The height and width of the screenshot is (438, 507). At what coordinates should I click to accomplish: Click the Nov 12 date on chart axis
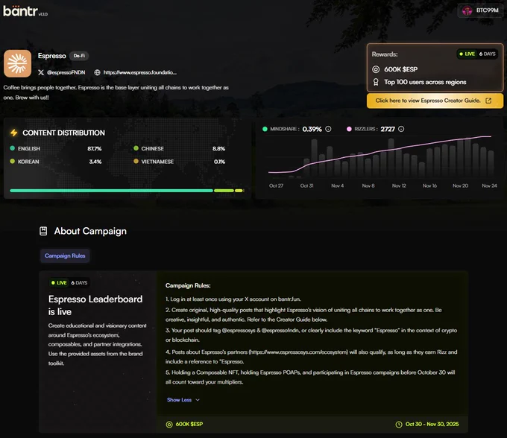(x=399, y=185)
